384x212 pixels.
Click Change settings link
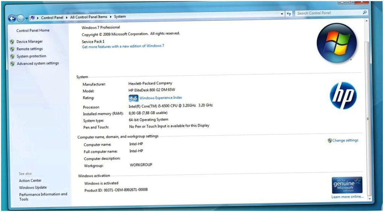[x=345, y=140]
